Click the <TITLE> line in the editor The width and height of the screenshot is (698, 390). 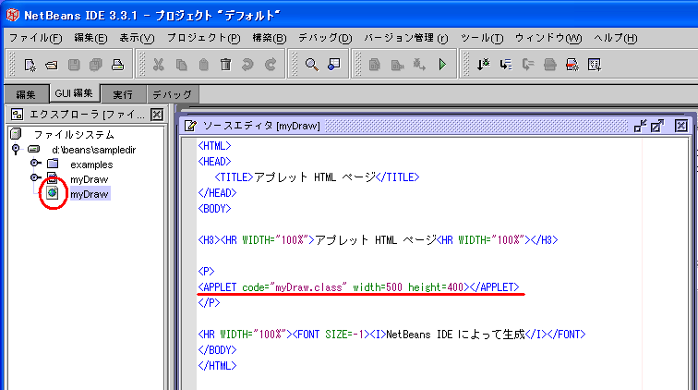pyautogui.click(x=317, y=177)
